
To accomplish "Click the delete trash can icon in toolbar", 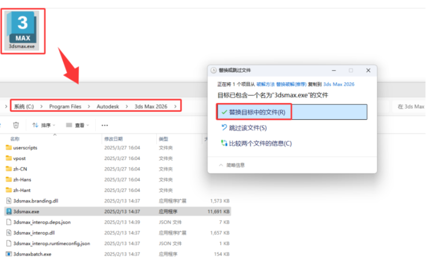I will tap(16, 125).
